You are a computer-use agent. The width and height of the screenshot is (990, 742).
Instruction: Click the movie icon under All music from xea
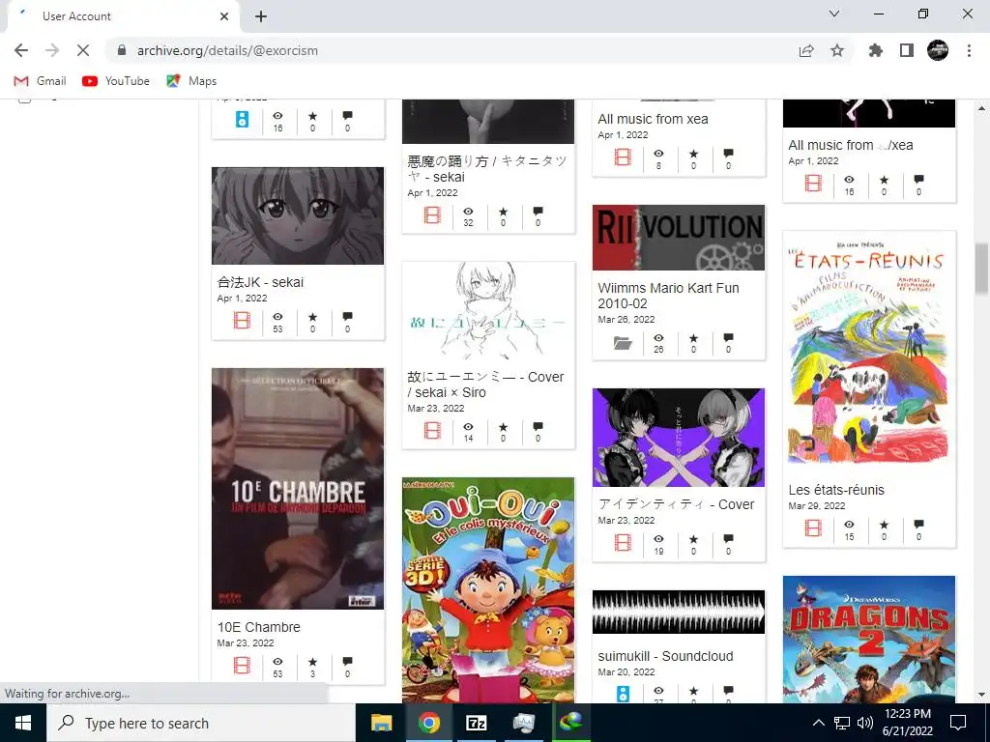(x=623, y=157)
